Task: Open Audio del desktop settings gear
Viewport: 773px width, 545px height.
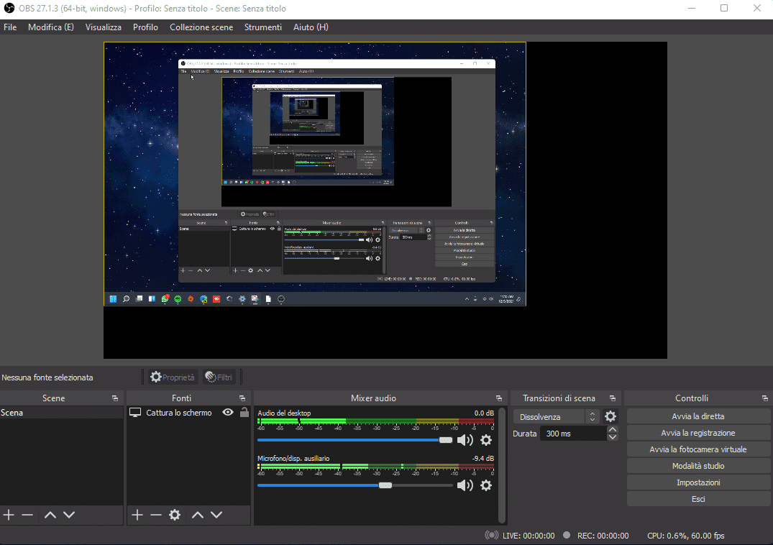Action: [486, 440]
